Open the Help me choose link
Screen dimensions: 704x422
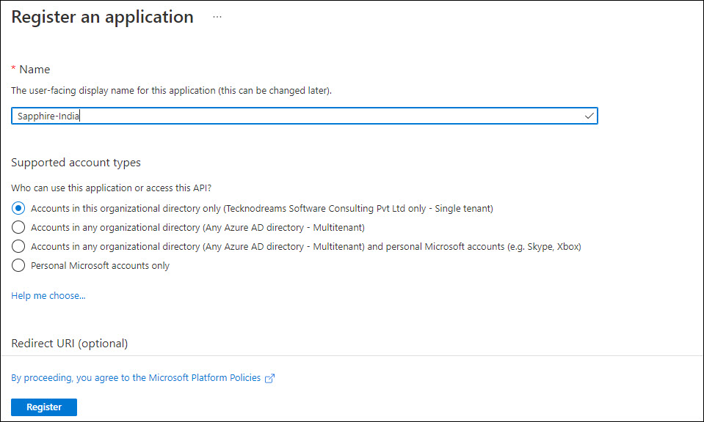tap(48, 296)
